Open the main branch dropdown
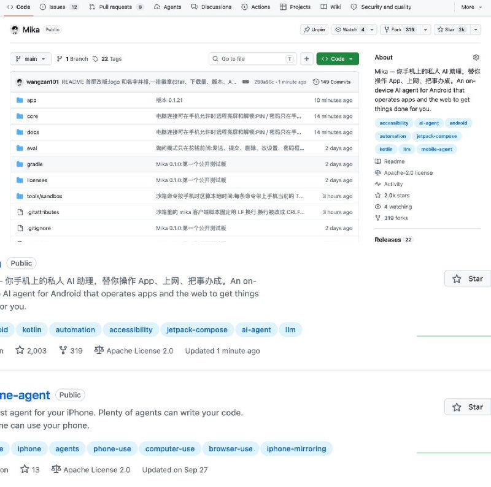The image size is (491, 487). pyautogui.click(x=31, y=59)
